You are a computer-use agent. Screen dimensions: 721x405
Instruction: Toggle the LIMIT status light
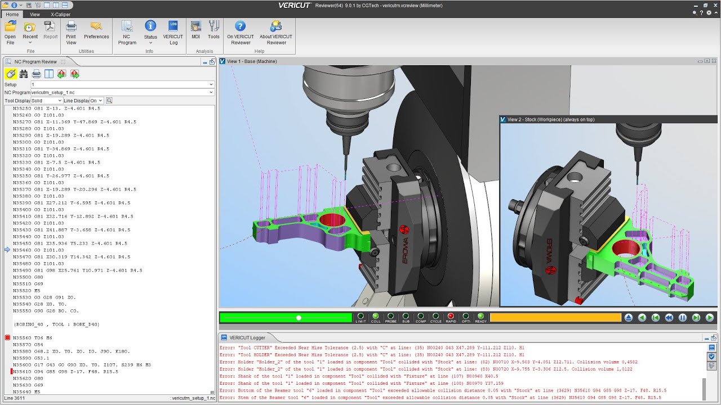tap(360, 317)
